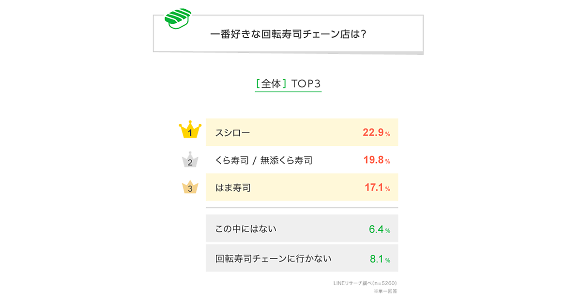The image size is (581, 305).
Task: Select the 回転寿司チェーンに行かない label
Action: pyautogui.click(x=274, y=259)
